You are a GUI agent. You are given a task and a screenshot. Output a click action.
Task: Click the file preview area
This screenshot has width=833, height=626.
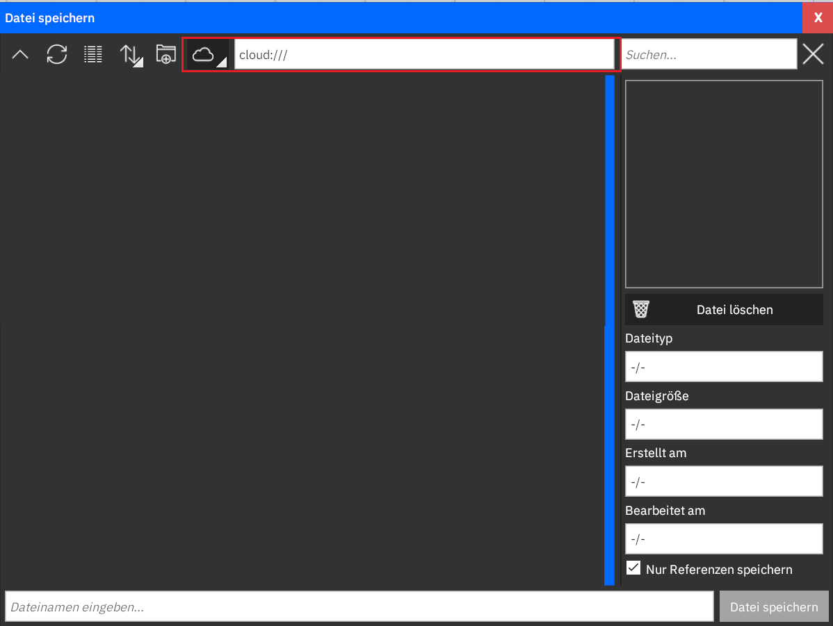724,184
